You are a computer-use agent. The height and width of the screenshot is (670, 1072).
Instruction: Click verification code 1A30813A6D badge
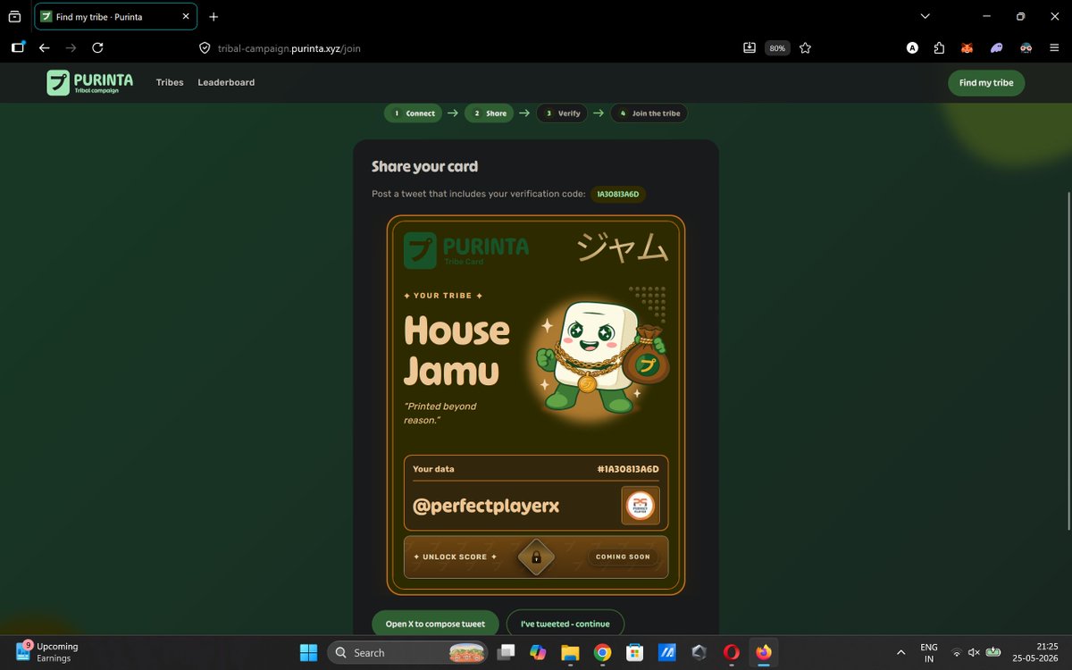pos(618,194)
